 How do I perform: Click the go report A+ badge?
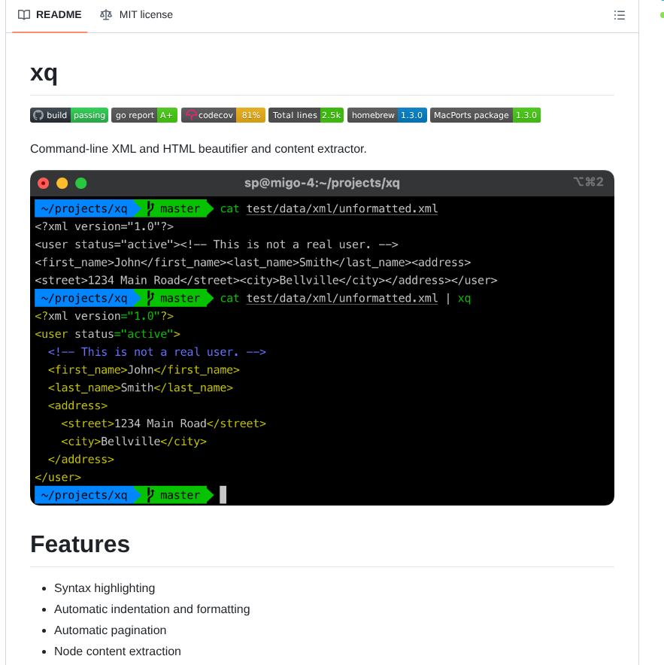pyautogui.click(x=144, y=115)
